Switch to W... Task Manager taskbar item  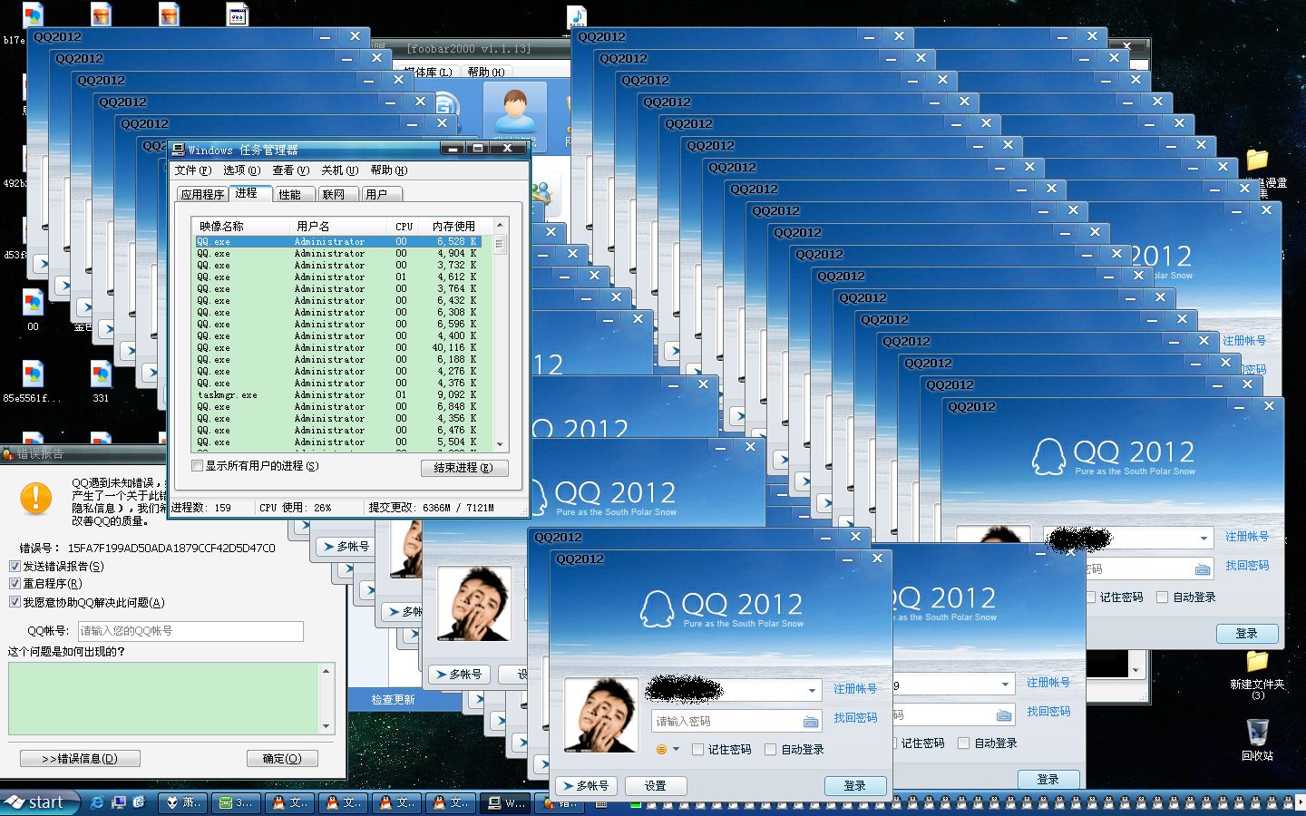point(506,802)
